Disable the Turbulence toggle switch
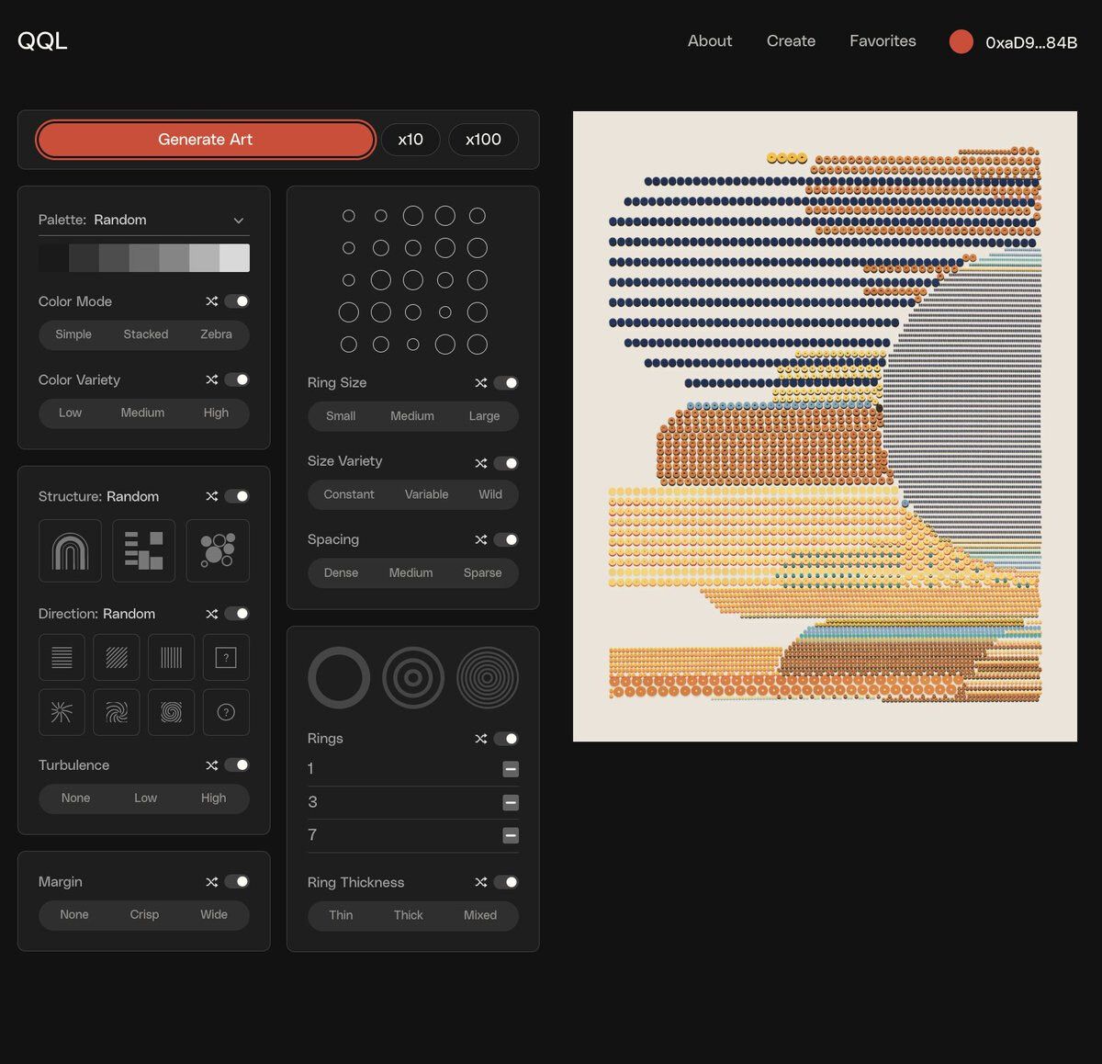 [x=237, y=765]
